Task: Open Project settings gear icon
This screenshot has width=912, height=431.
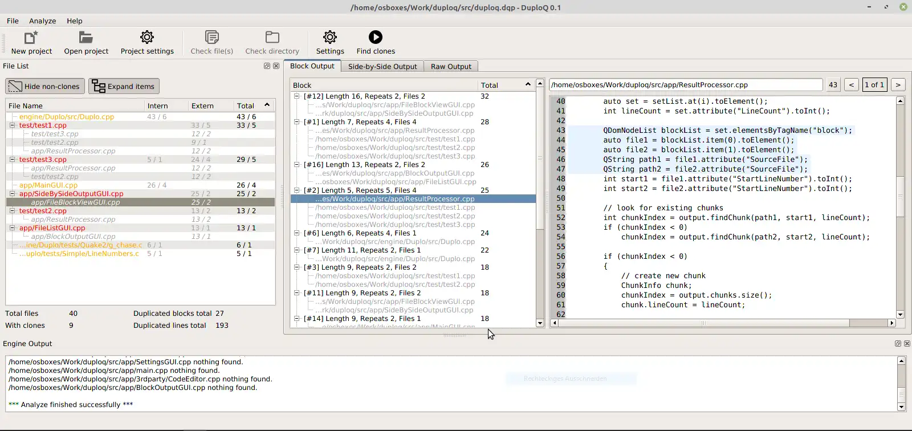Action: [x=147, y=38]
